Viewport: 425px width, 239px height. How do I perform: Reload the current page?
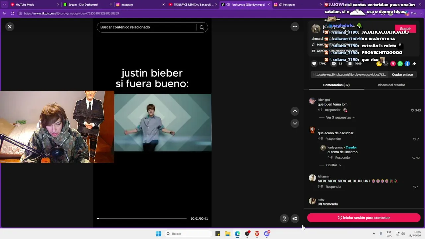tap(12, 13)
